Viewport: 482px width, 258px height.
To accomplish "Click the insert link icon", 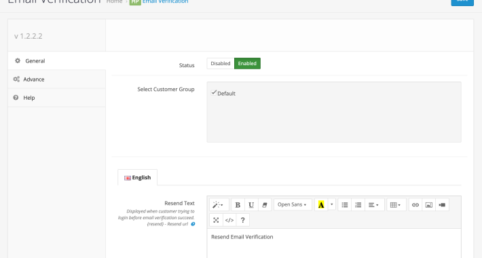I will (415, 205).
